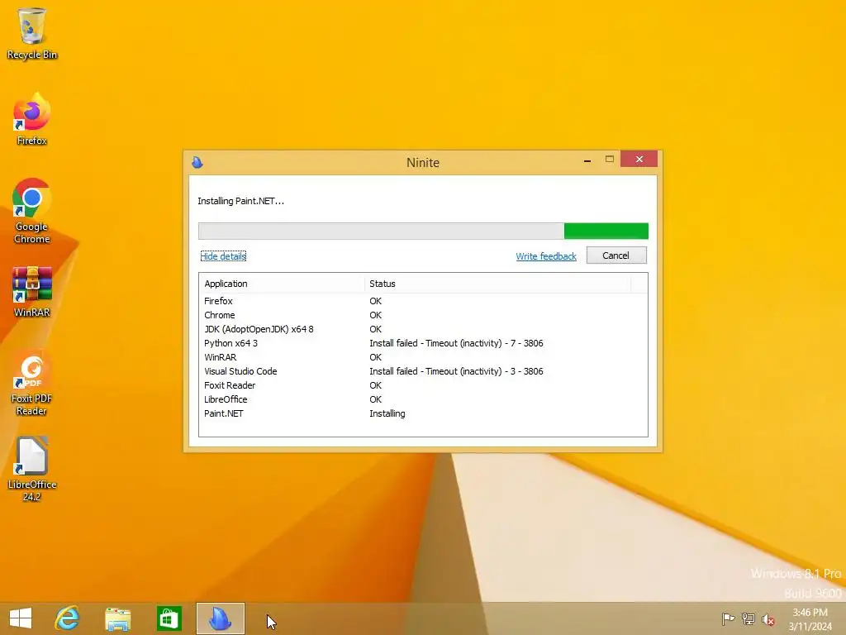Select the Foxit Reader row

[x=423, y=385]
